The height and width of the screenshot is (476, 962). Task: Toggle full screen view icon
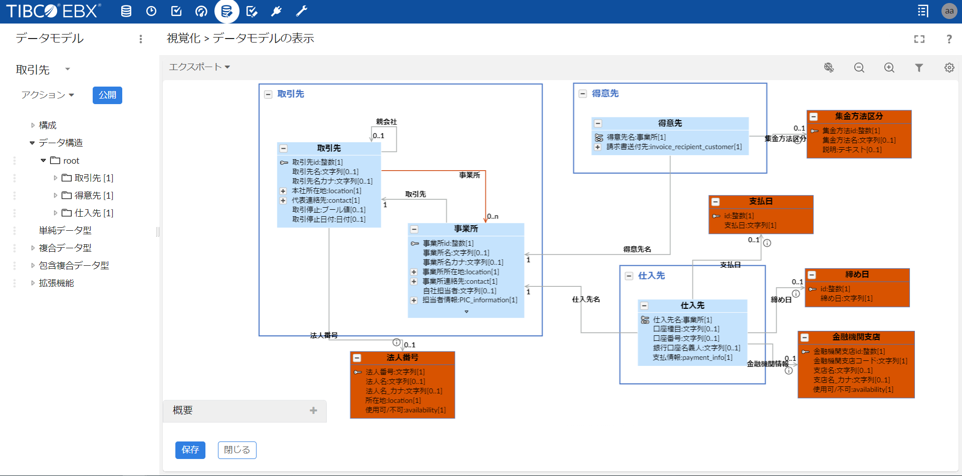click(x=919, y=39)
